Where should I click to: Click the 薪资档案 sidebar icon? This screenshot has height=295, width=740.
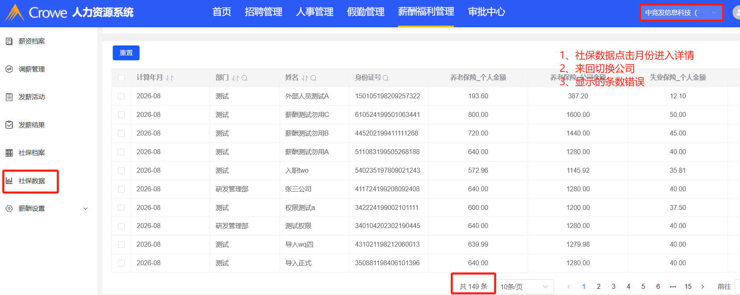pyautogui.click(x=9, y=41)
